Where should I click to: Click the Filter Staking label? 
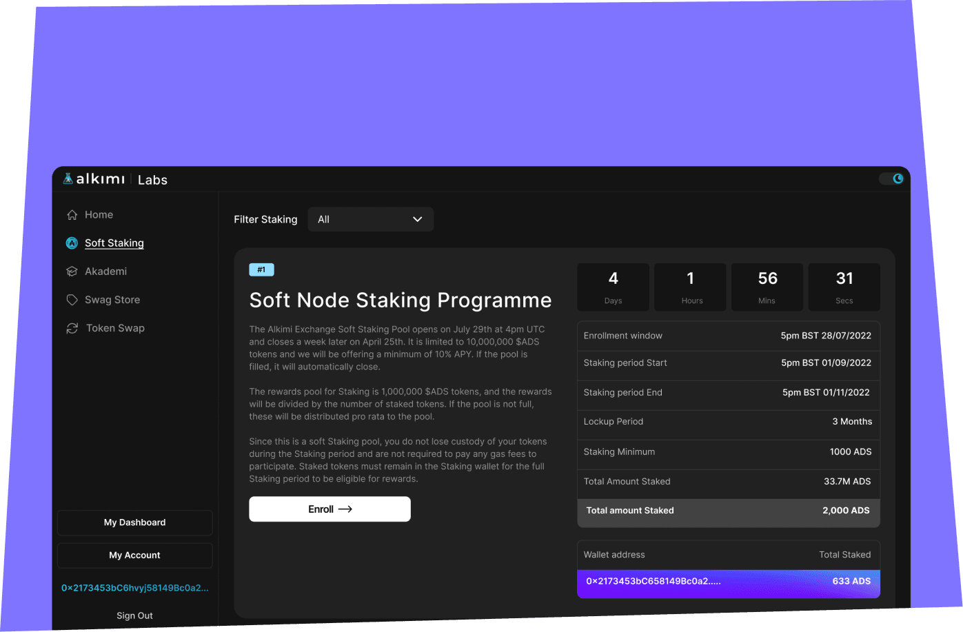click(x=265, y=219)
